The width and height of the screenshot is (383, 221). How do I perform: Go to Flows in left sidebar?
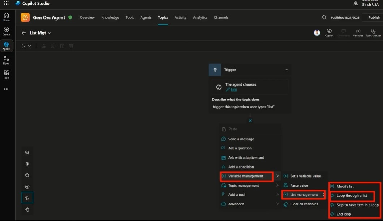click(x=6, y=60)
